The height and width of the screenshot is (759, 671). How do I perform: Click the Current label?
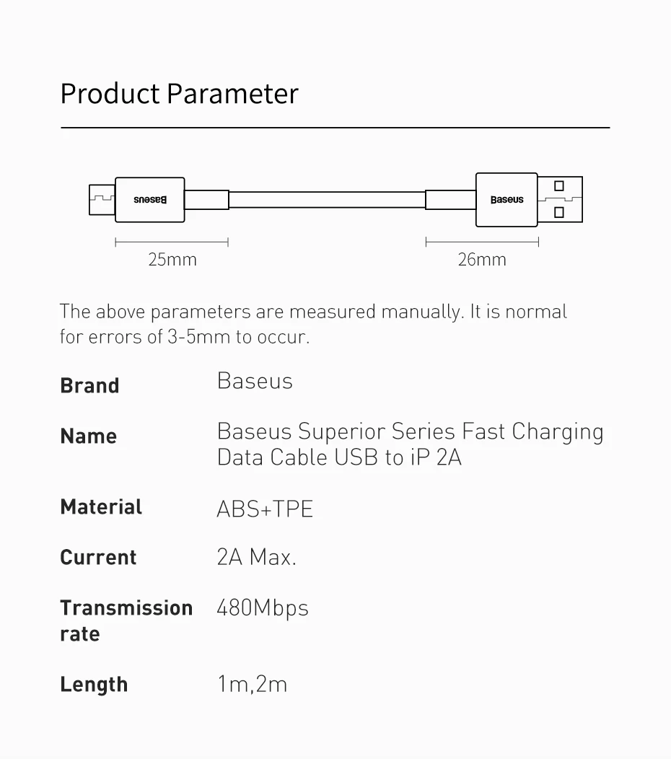(x=98, y=557)
